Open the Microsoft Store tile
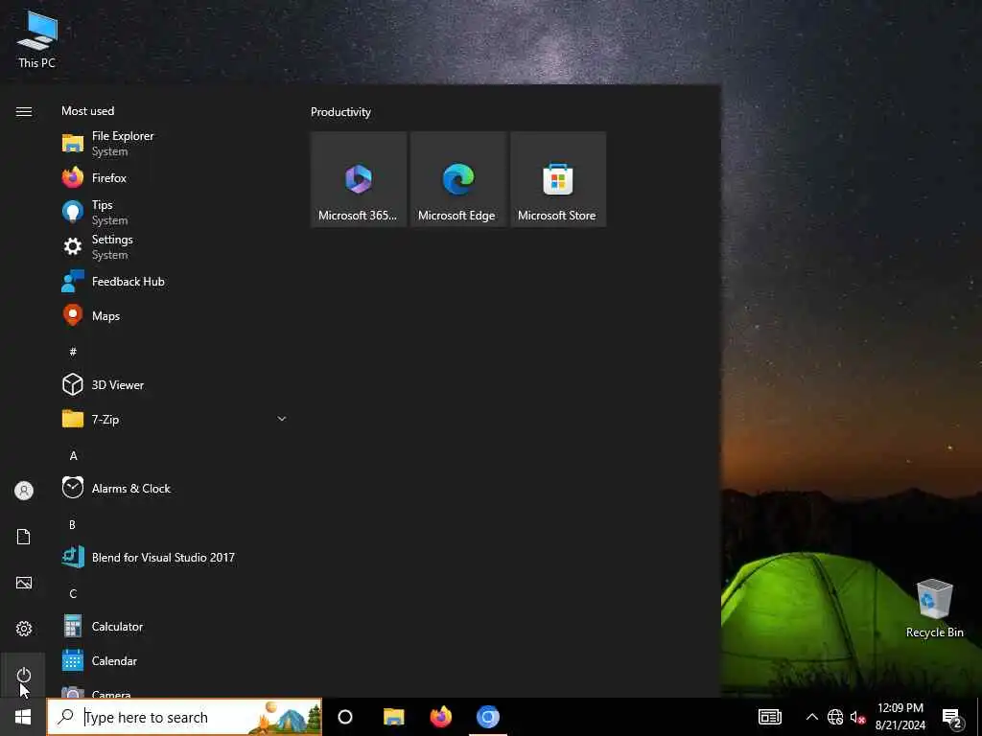 (558, 179)
